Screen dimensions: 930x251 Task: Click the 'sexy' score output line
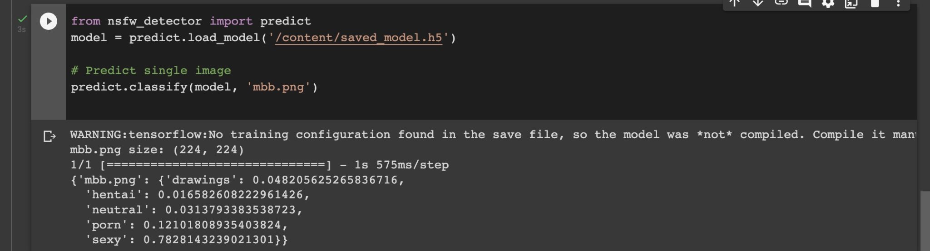pyautogui.click(x=186, y=240)
